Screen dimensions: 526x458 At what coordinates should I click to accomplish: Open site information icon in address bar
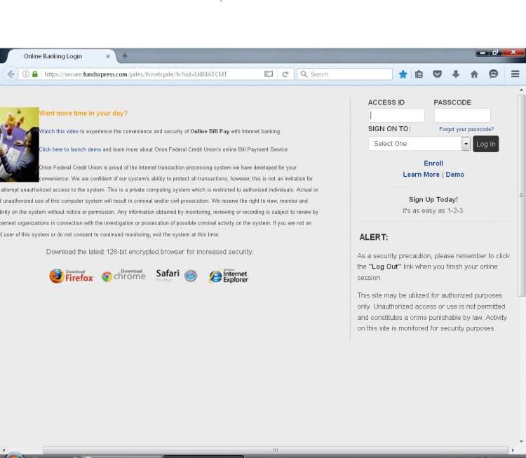pyautogui.click(x=26, y=74)
